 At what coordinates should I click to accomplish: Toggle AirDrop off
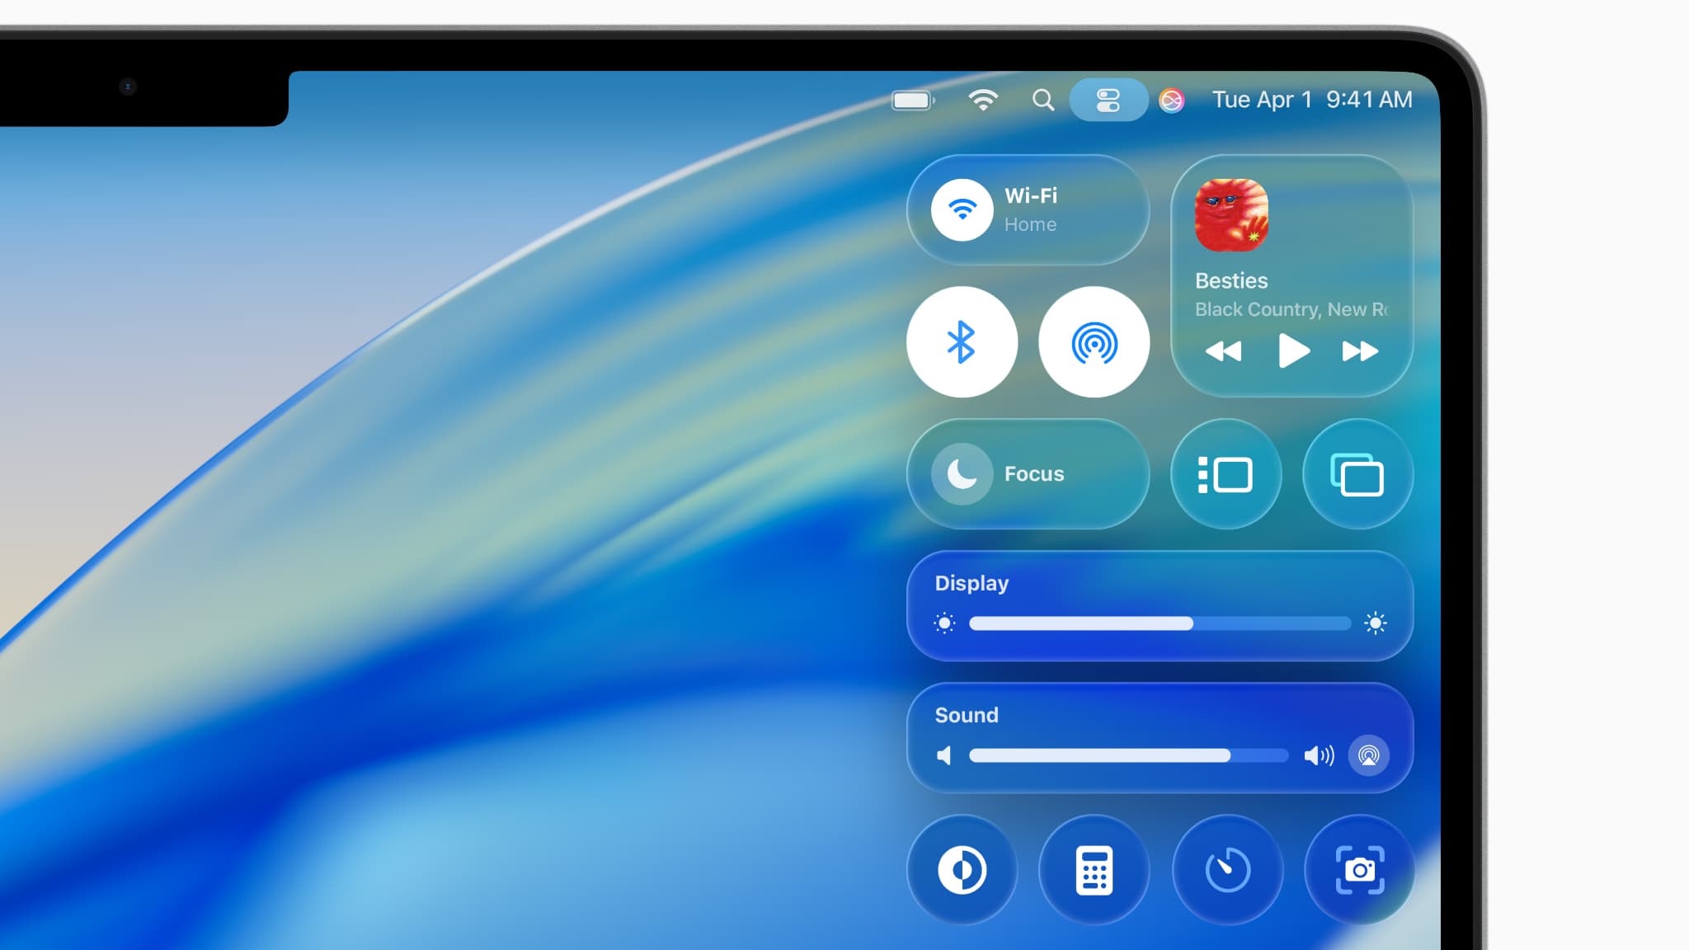click(1094, 341)
